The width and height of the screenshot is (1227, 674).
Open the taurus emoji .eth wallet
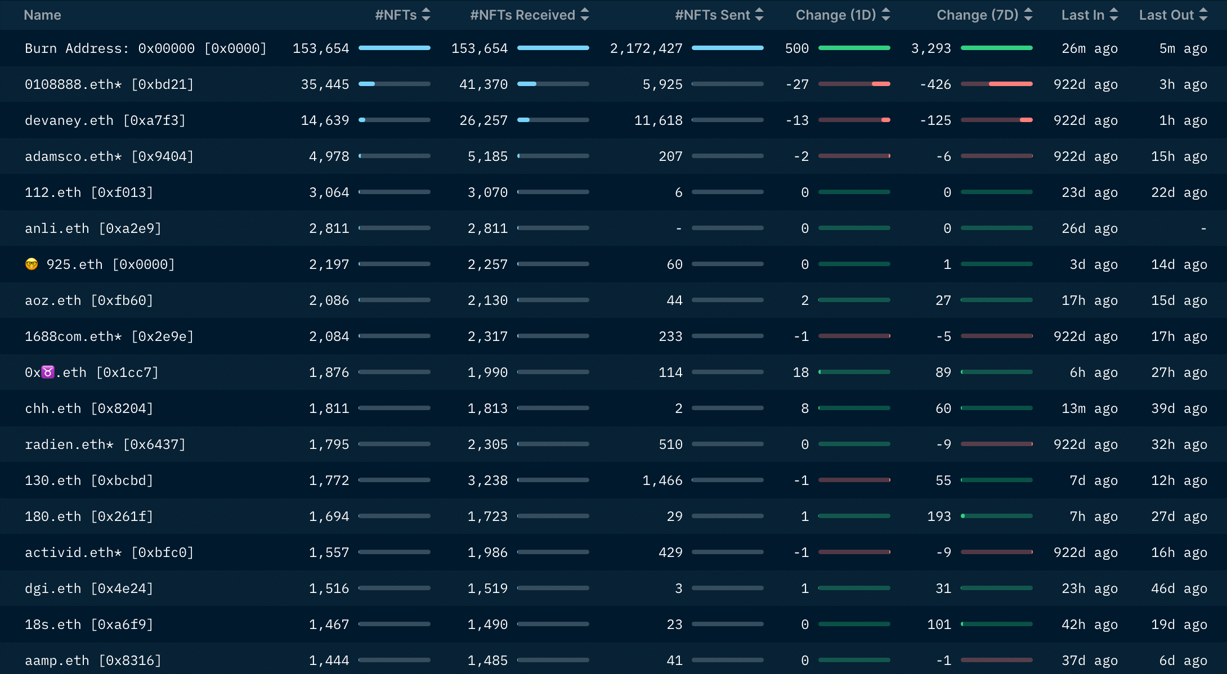point(91,372)
